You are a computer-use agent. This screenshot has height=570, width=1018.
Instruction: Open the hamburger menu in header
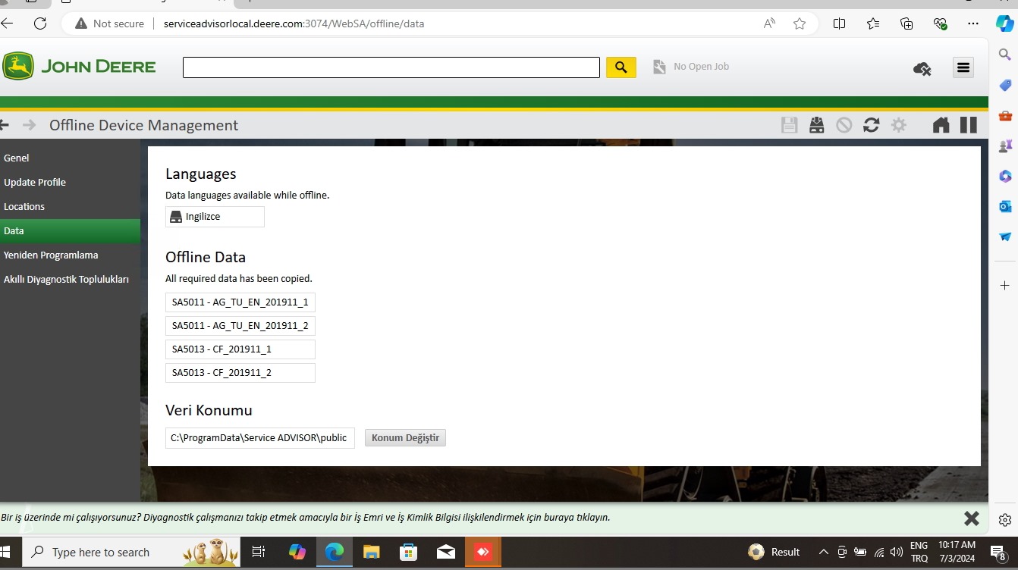pos(963,67)
